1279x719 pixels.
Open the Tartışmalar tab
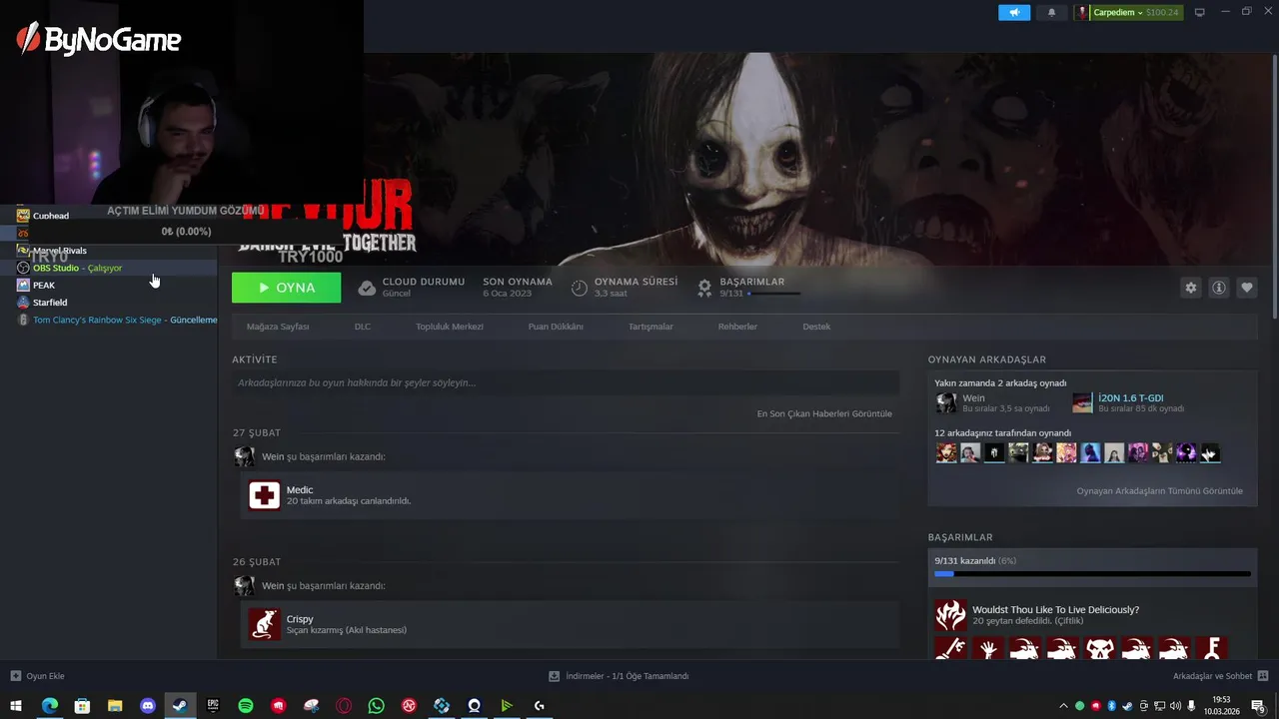[x=650, y=327]
